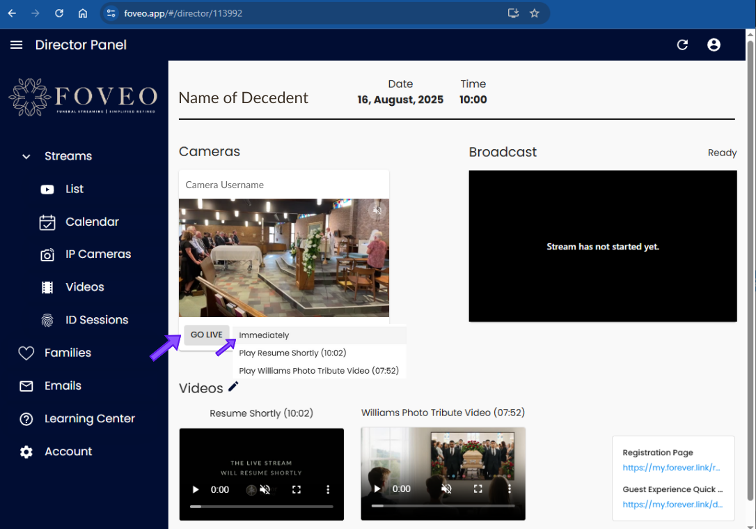
Task: Open the Calendar page from sidebar
Action: (x=92, y=222)
